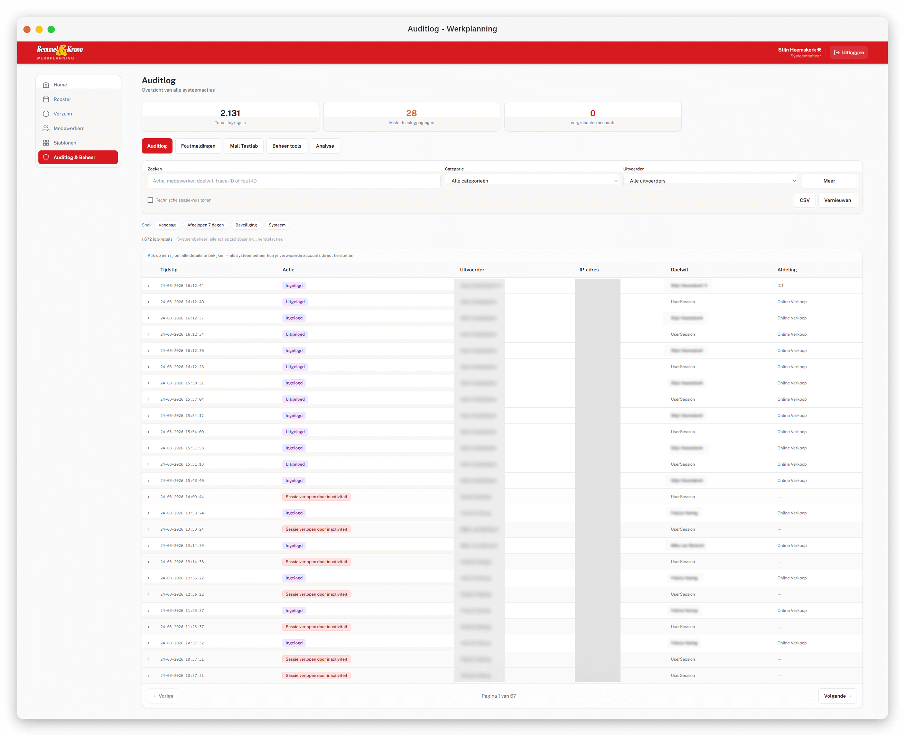Apply the Systeem quick filter
The image size is (905, 736).
click(277, 225)
